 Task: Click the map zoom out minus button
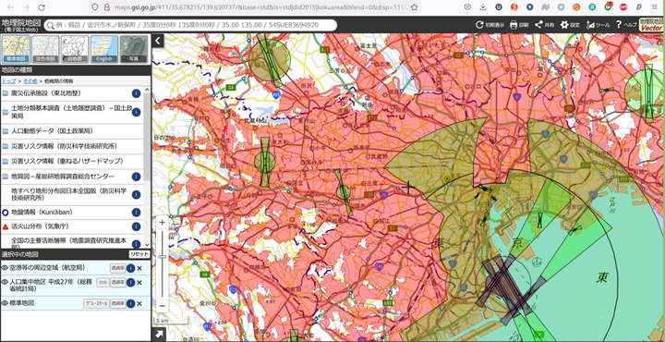tap(162, 305)
